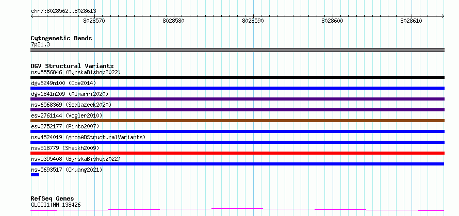Screen dimensions: 459x216
Task: Click nsv5556846 (ByrskaBishop2022) label
Action: [76, 72]
